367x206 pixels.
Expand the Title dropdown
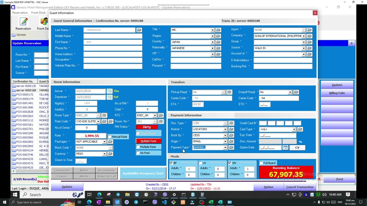[212, 30]
